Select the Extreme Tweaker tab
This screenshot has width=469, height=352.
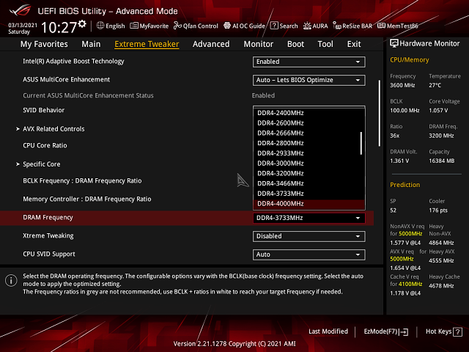click(x=147, y=44)
